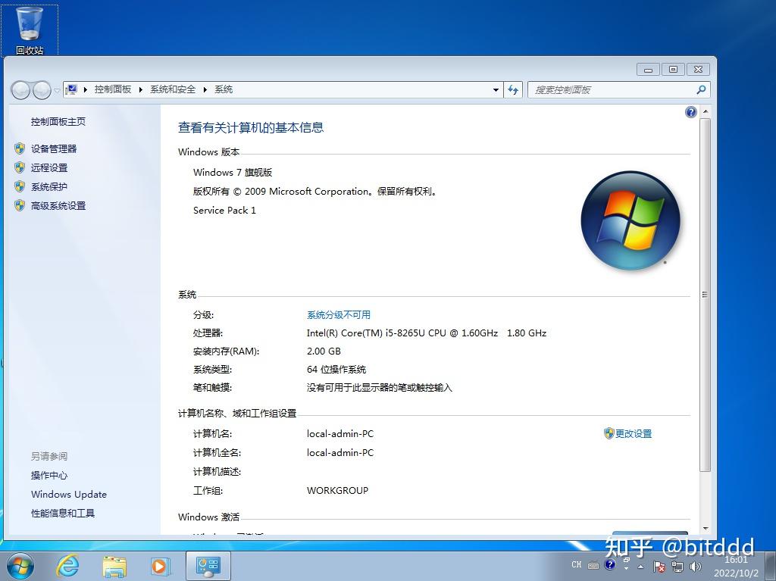This screenshot has width=776, height=581.
Task: Click the processor value Intel(R) Core(TM) i5-8265U
Action: 427,333
